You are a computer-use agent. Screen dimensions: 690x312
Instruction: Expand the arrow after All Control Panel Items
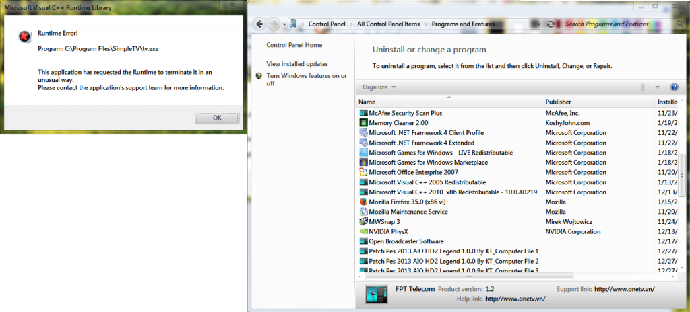[426, 24]
